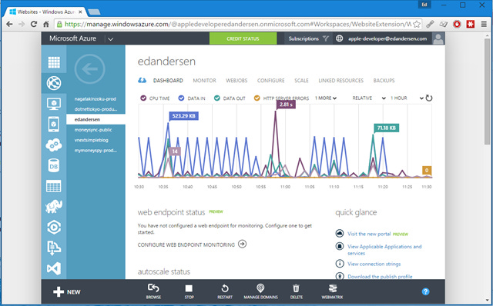Image resolution: width=493 pixels, height=306 pixels.
Task: Toggle Data Out metric checkbox
Action: coord(217,98)
